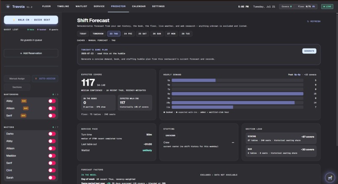
Task: Go to the Waitlist tab
Action: (x=81, y=6)
